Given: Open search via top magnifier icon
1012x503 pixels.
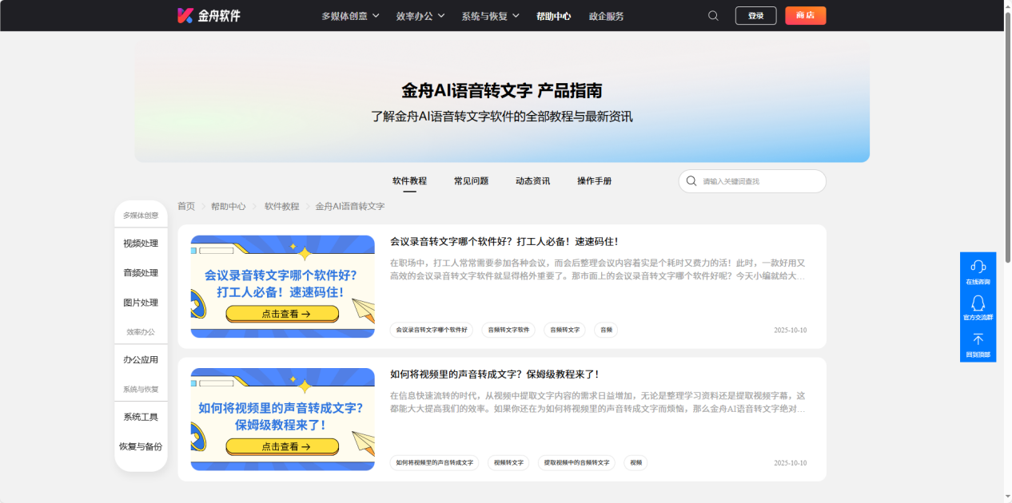Looking at the screenshot, I should tap(713, 16).
